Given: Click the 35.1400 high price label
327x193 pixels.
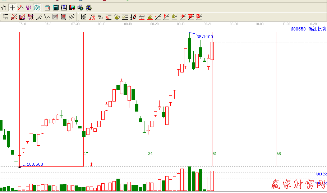Looking at the screenshot, I should 204,37.
